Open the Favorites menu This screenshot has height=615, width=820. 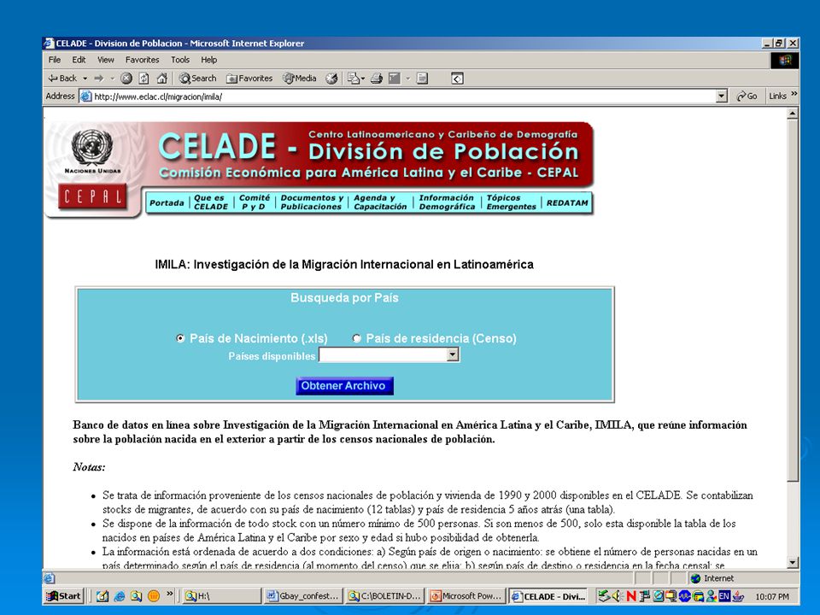click(143, 60)
